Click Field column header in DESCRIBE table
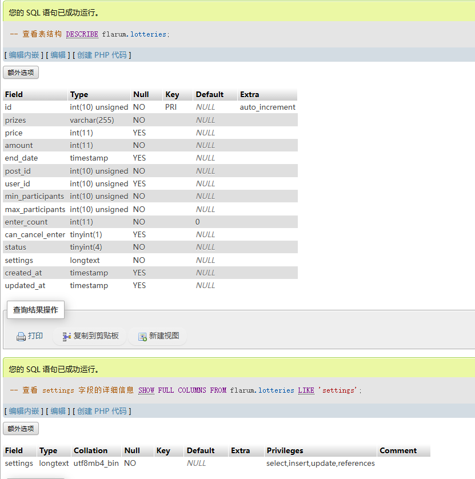 (35, 95)
